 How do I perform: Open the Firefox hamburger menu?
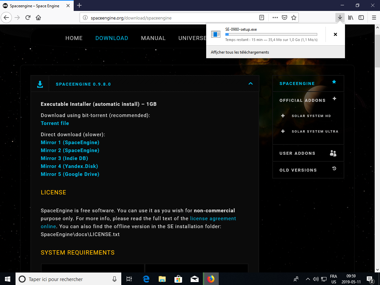[374, 18]
